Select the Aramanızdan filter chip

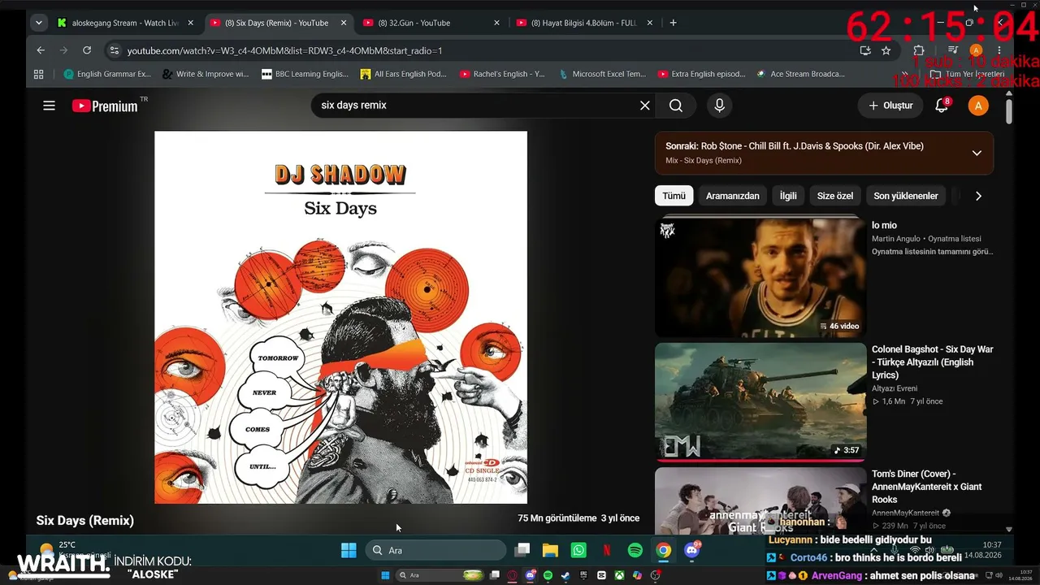click(x=733, y=196)
